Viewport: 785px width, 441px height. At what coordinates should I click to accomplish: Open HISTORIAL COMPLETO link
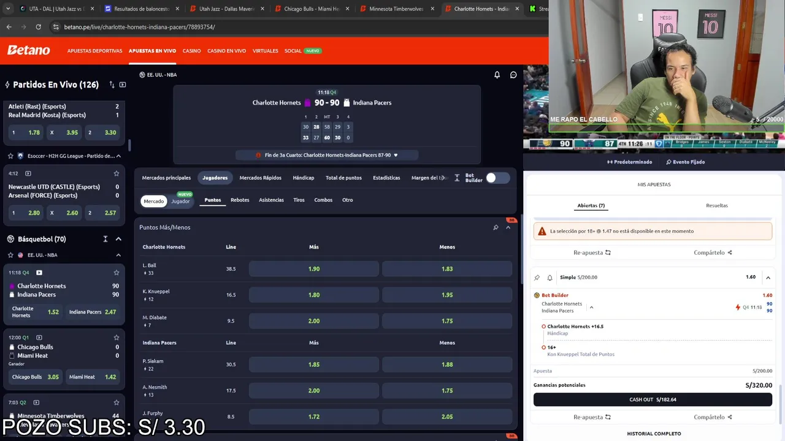tap(654, 434)
